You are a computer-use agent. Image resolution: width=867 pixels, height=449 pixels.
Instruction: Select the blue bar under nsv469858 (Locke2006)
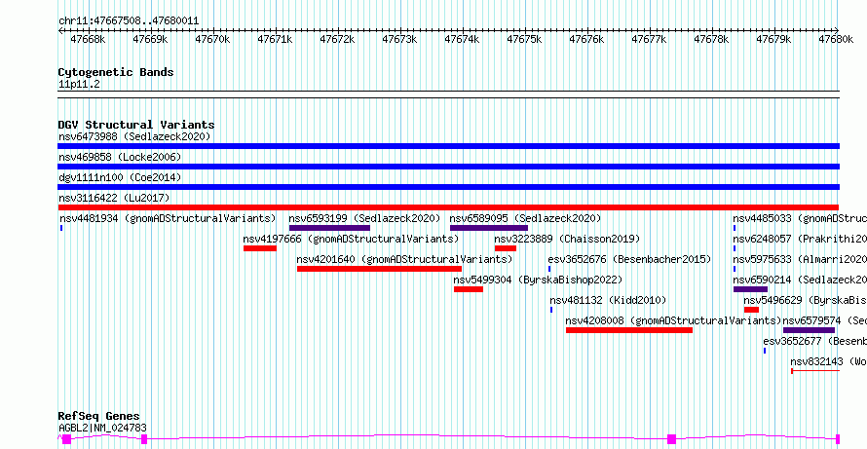pos(448,167)
